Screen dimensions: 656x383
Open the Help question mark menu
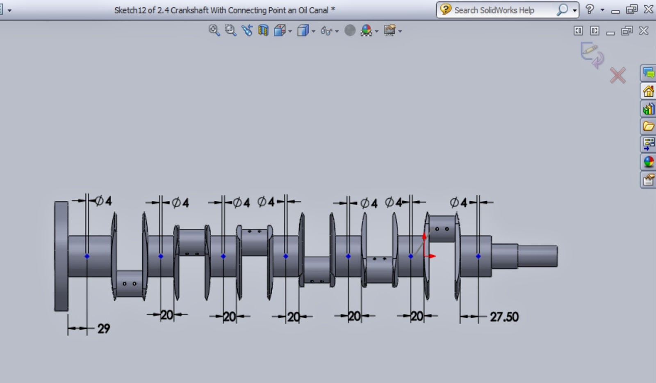(x=590, y=9)
